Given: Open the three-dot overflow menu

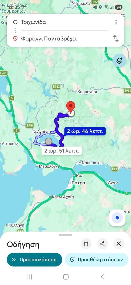Looking at the screenshot, I should coord(116,22).
